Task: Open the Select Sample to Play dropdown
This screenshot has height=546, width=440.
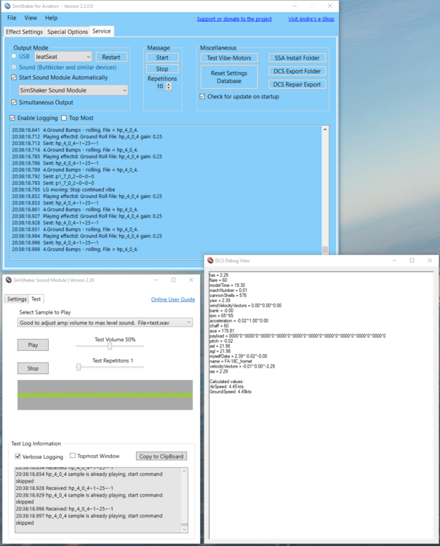Action: click(105, 323)
